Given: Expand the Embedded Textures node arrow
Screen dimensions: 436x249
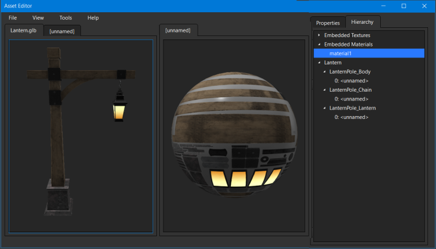Looking at the screenshot, I should 319,35.
